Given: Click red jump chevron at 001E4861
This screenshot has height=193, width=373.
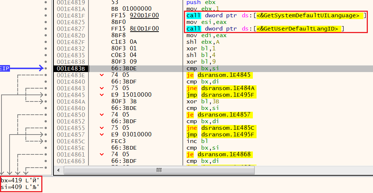Looking at the screenshot, I should tap(102, 154).
